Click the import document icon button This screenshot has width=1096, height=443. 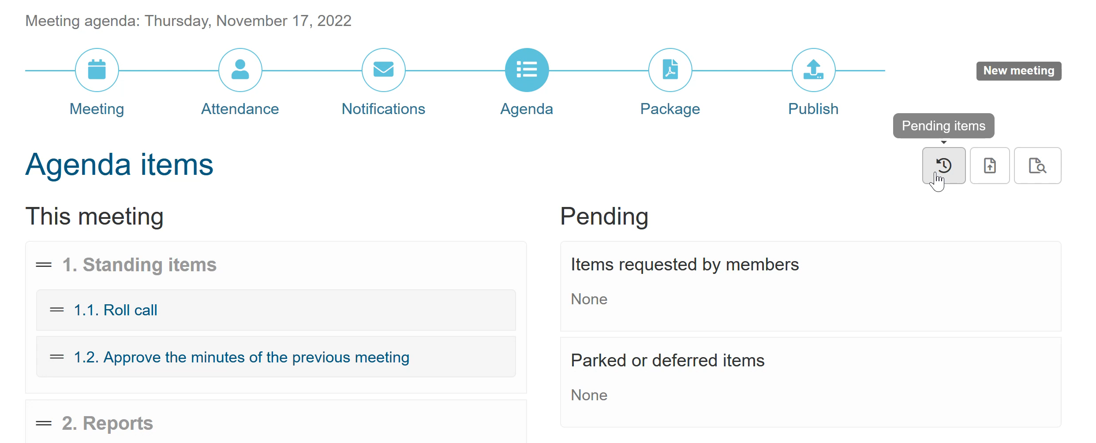(x=990, y=166)
